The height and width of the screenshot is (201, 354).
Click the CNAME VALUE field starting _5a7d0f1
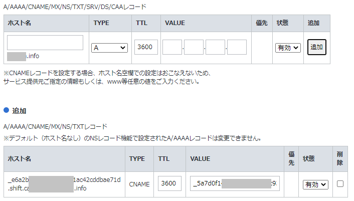point(235,183)
